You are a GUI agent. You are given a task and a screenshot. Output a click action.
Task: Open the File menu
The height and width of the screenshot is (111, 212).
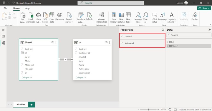click(x=5, y=8)
